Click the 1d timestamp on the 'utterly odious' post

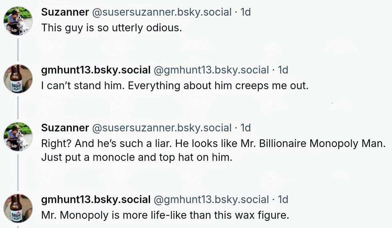244,12
